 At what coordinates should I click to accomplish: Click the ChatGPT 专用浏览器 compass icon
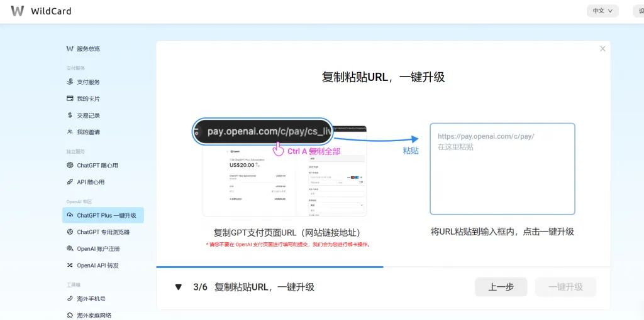click(x=70, y=232)
